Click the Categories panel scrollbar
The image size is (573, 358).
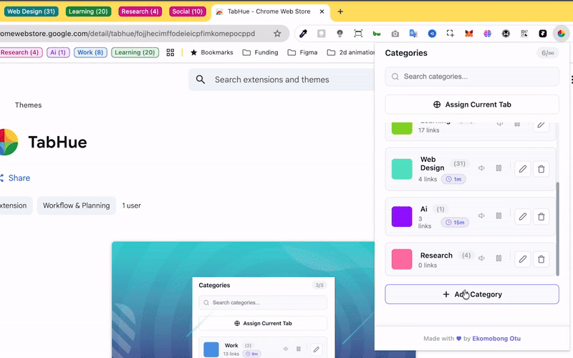click(x=557, y=228)
